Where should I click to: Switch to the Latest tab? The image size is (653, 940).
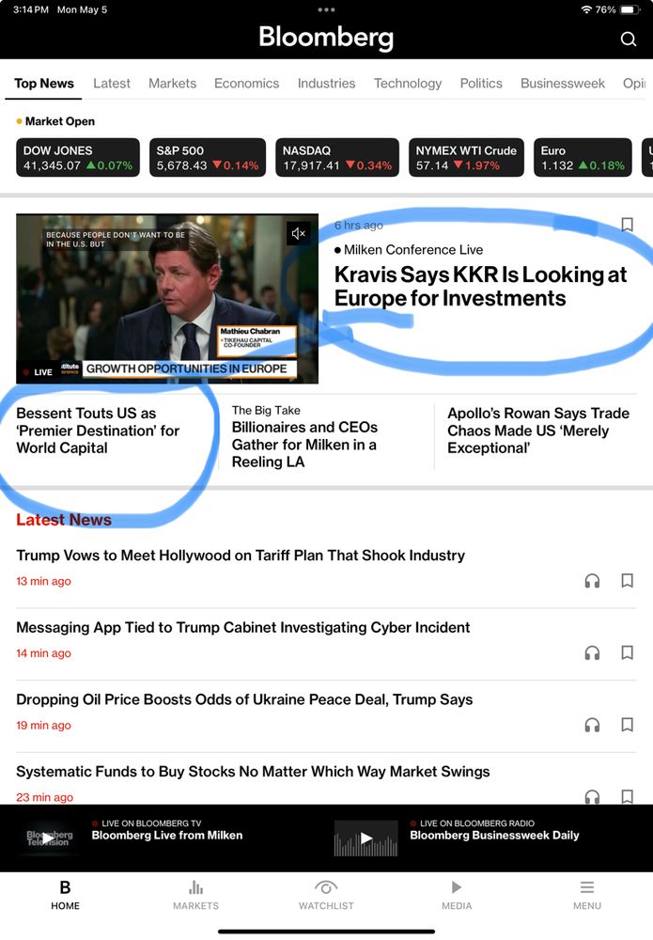tap(112, 84)
